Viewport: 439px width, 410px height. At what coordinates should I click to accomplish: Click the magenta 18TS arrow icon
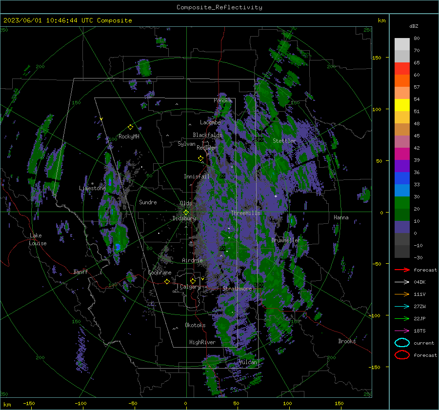[x=402, y=331]
